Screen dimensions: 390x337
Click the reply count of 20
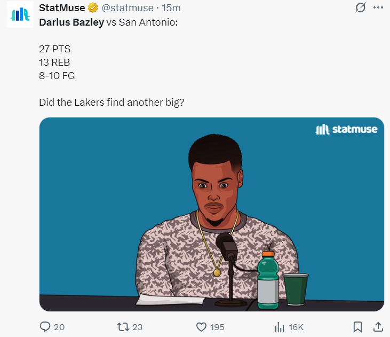click(59, 327)
